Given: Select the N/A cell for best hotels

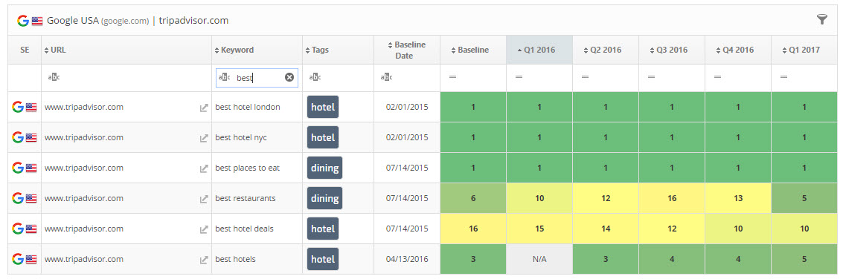Looking at the screenshot, I should (539, 259).
